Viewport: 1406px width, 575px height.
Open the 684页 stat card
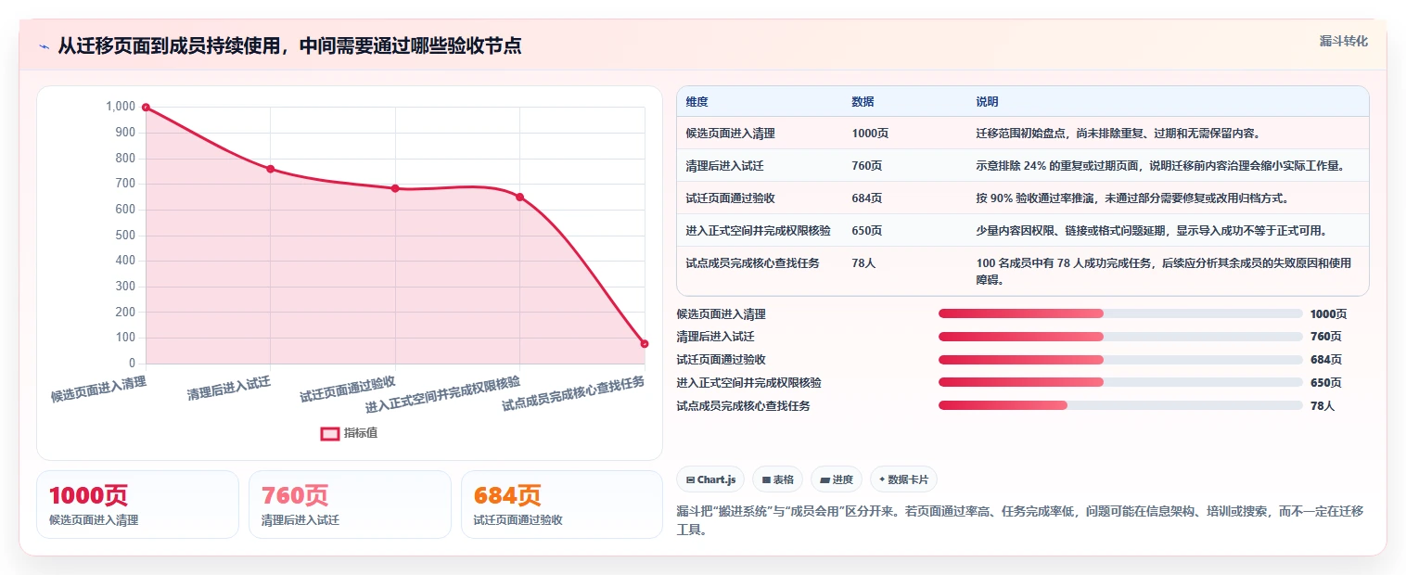(562, 505)
